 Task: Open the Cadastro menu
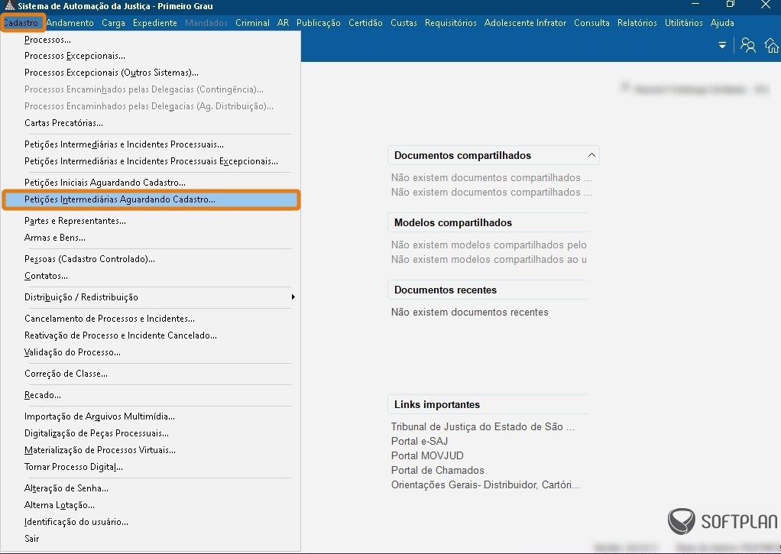point(21,23)
